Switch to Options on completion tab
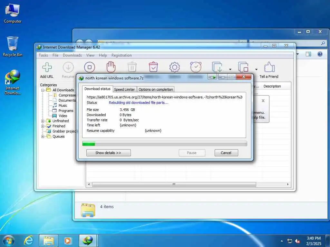Image resolution: width=330 pixels, height=247 pixels. pyautogui.click(x=156, y=89)
